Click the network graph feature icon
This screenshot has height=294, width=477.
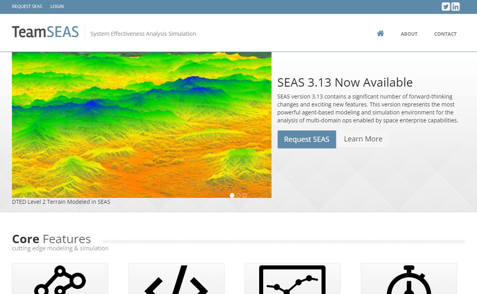coord(60,280)
